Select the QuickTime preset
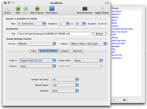The width and height of the screenshot is (147, 109). pyautogui.click(x=117, y=55)
